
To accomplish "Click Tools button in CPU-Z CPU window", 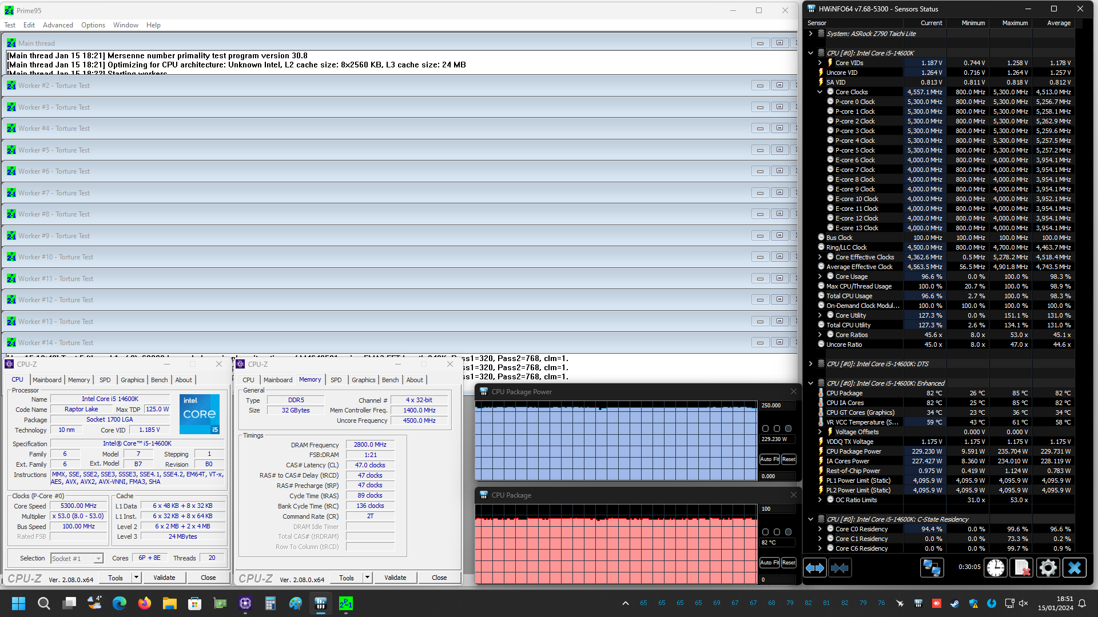I will tap(116, 578).
